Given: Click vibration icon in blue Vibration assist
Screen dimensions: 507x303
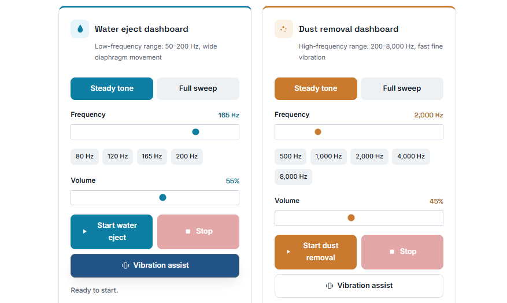Looking at the screenshot, I should tap(125, 265).
